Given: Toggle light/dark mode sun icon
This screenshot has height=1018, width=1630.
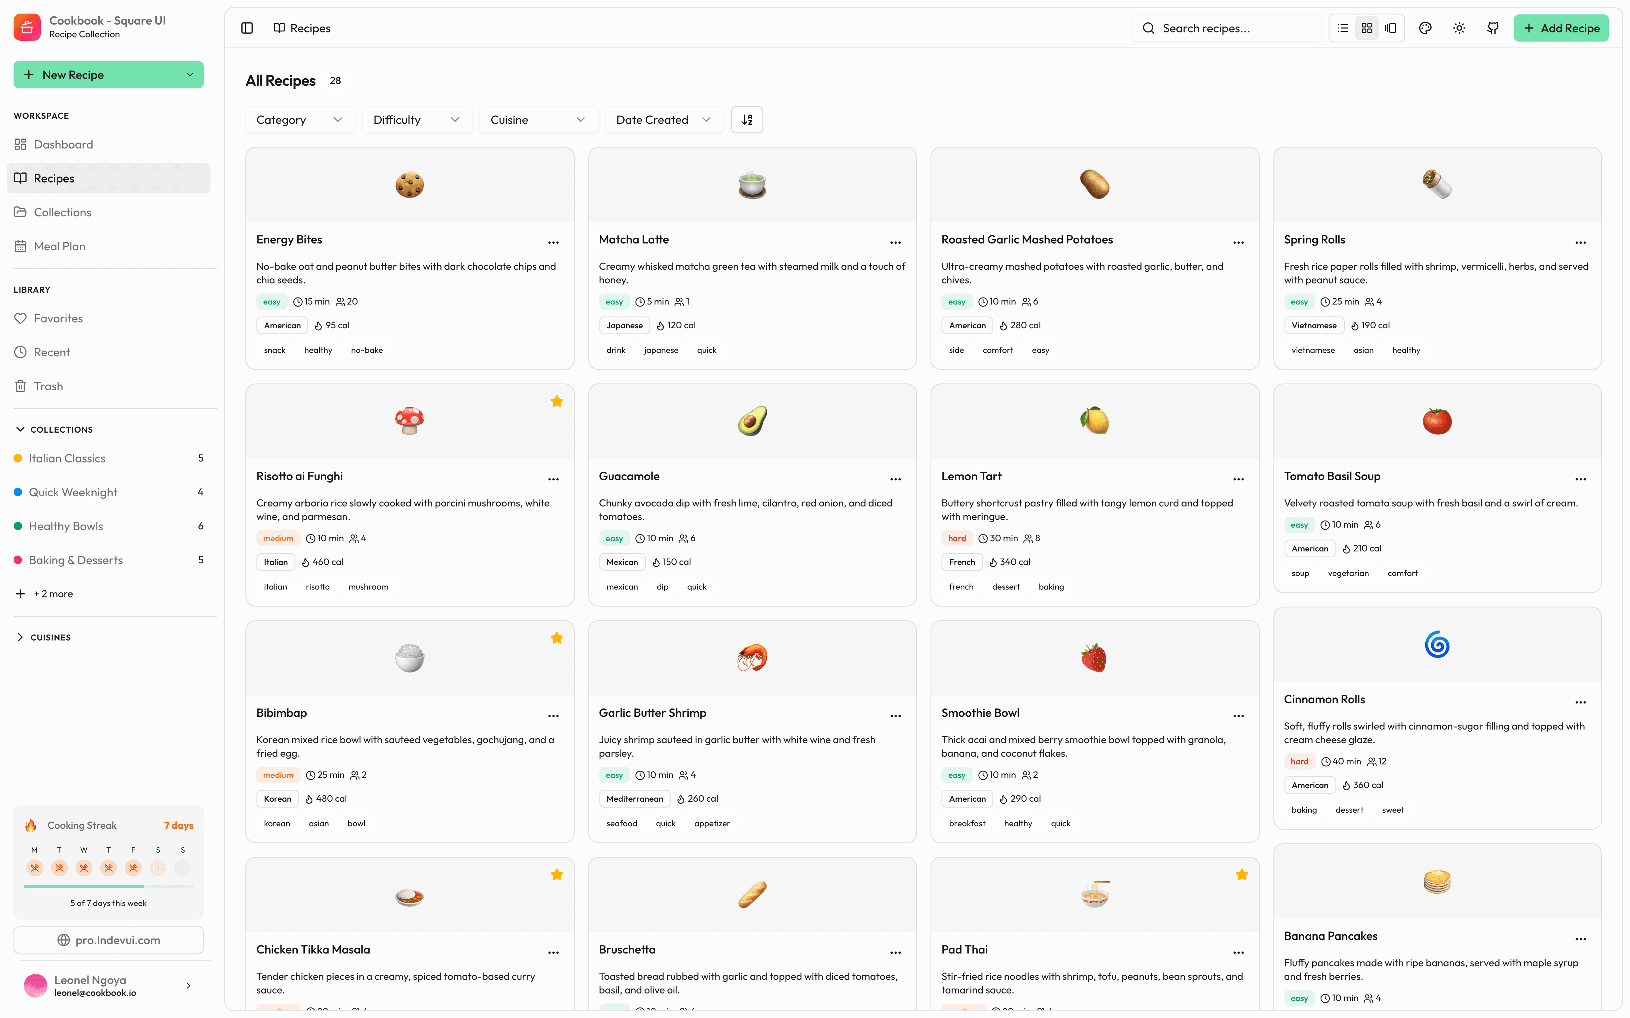Looking at the screenshot, I should click(1459, 28).
